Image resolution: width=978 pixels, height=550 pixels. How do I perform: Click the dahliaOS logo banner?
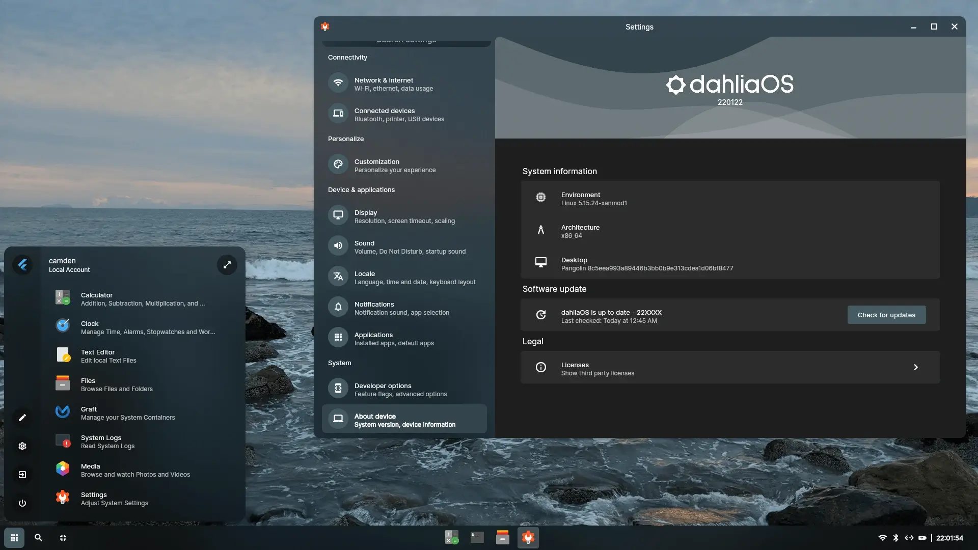click(730, 84)
